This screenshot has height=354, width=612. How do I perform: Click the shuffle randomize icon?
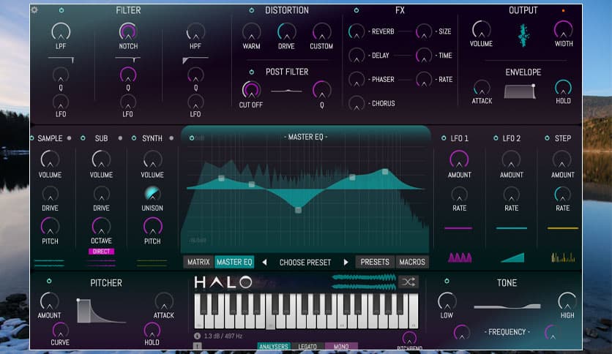408,282
